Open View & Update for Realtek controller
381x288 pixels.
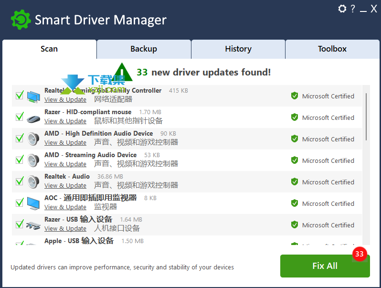point(65,100)
